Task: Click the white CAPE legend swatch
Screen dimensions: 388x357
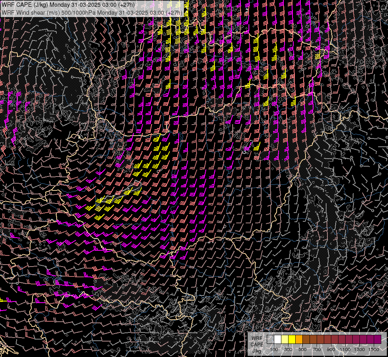Action: pos(278,340)
